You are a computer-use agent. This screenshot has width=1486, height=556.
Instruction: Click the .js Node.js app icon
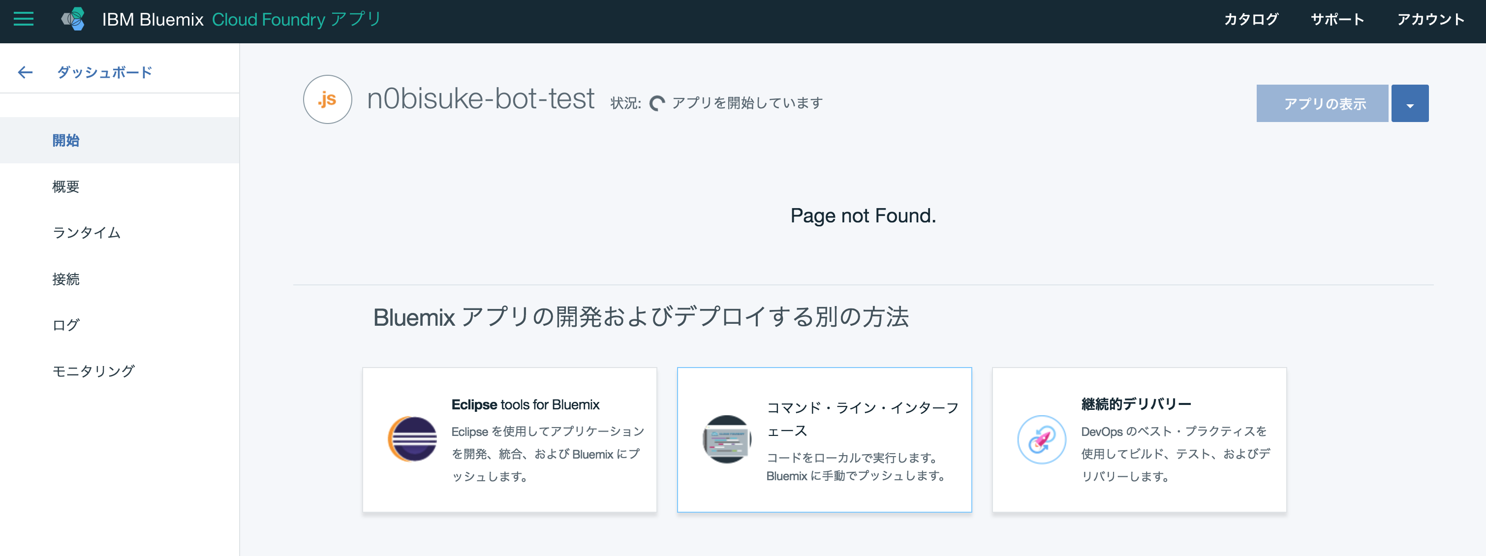[327, 99]
